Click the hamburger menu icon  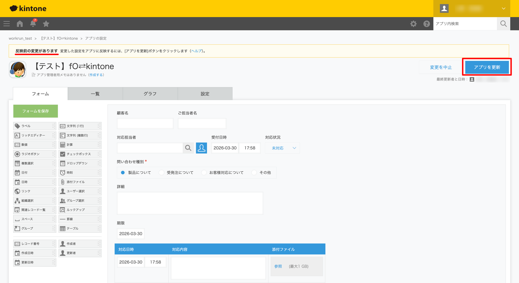[7, 24]
